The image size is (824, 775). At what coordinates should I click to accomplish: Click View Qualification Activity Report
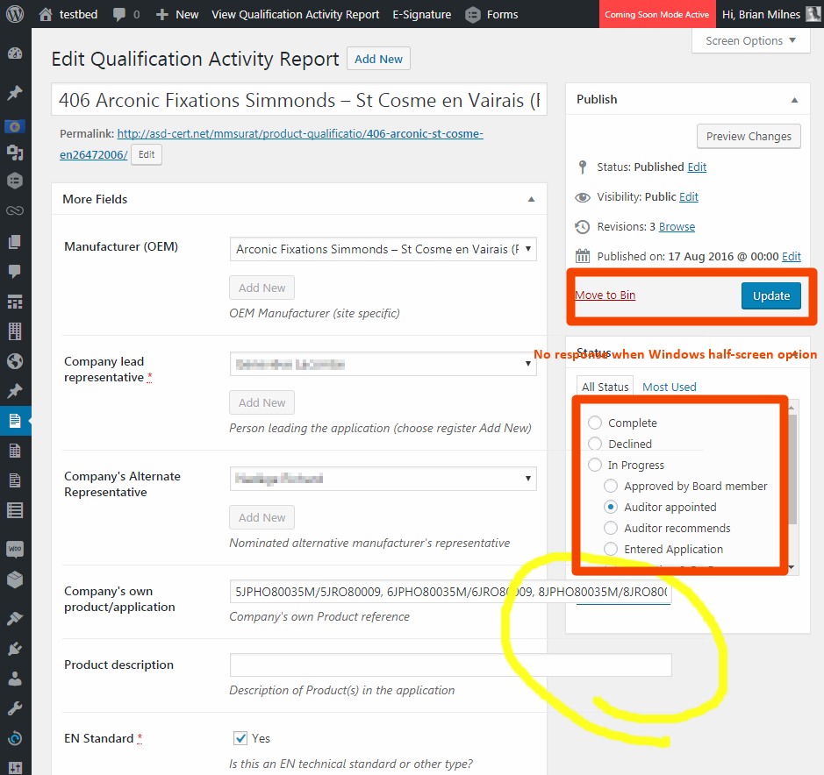click(x=296, y=15)
